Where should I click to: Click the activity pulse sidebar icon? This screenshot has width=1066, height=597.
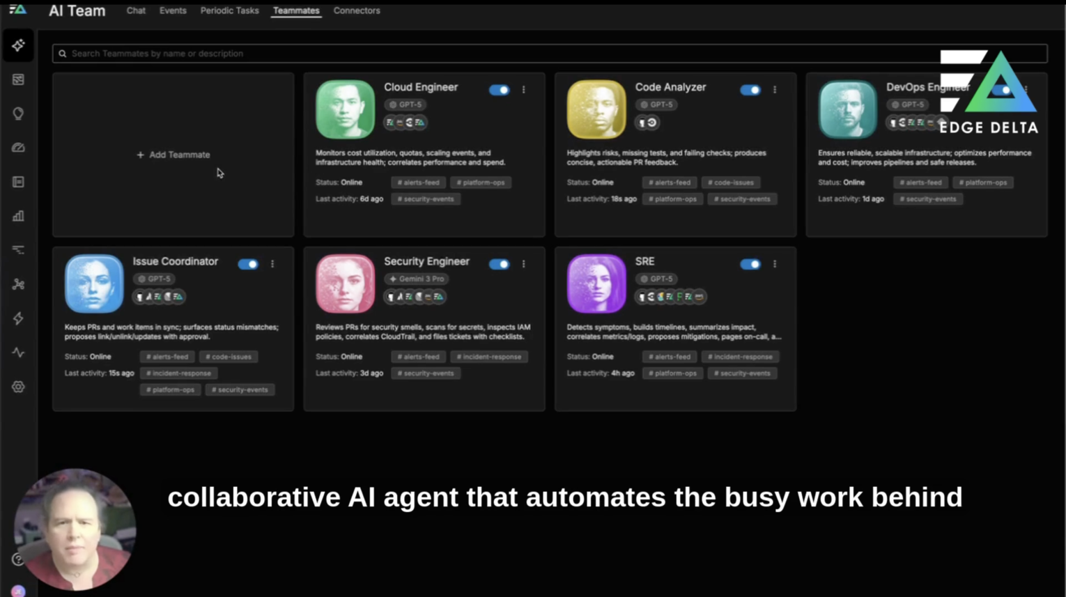coord(18,353)
